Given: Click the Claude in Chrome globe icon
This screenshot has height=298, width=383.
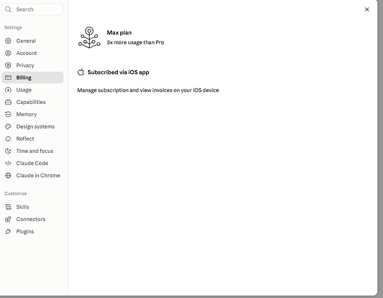Looking at the screenshot, I should click(8, 175).
